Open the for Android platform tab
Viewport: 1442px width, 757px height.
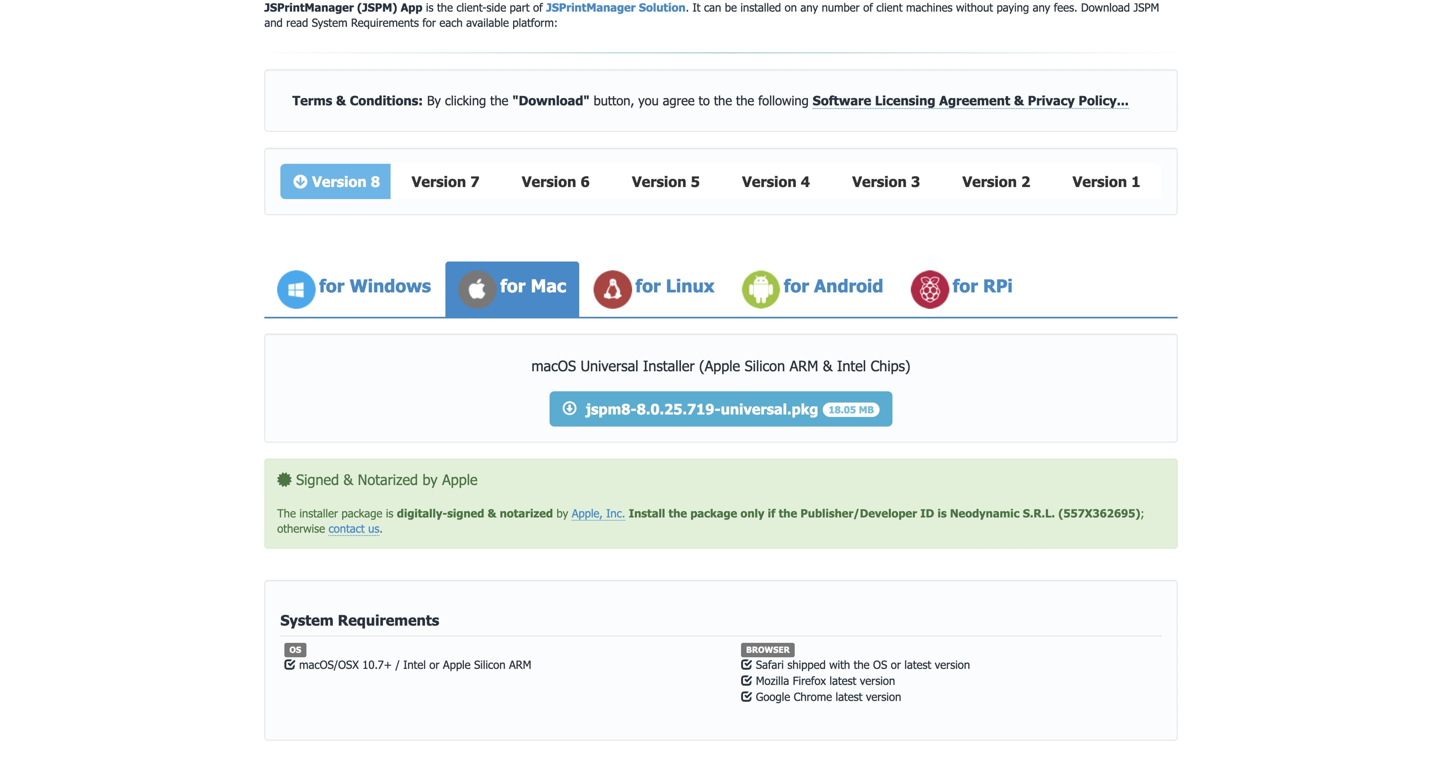click(812, 289)
